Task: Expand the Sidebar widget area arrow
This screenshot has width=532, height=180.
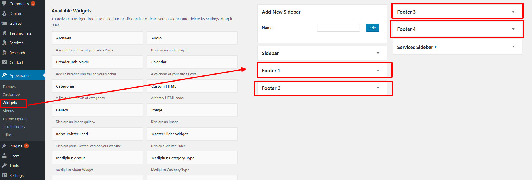Action: pyautogui.click(x=378, y=53)
